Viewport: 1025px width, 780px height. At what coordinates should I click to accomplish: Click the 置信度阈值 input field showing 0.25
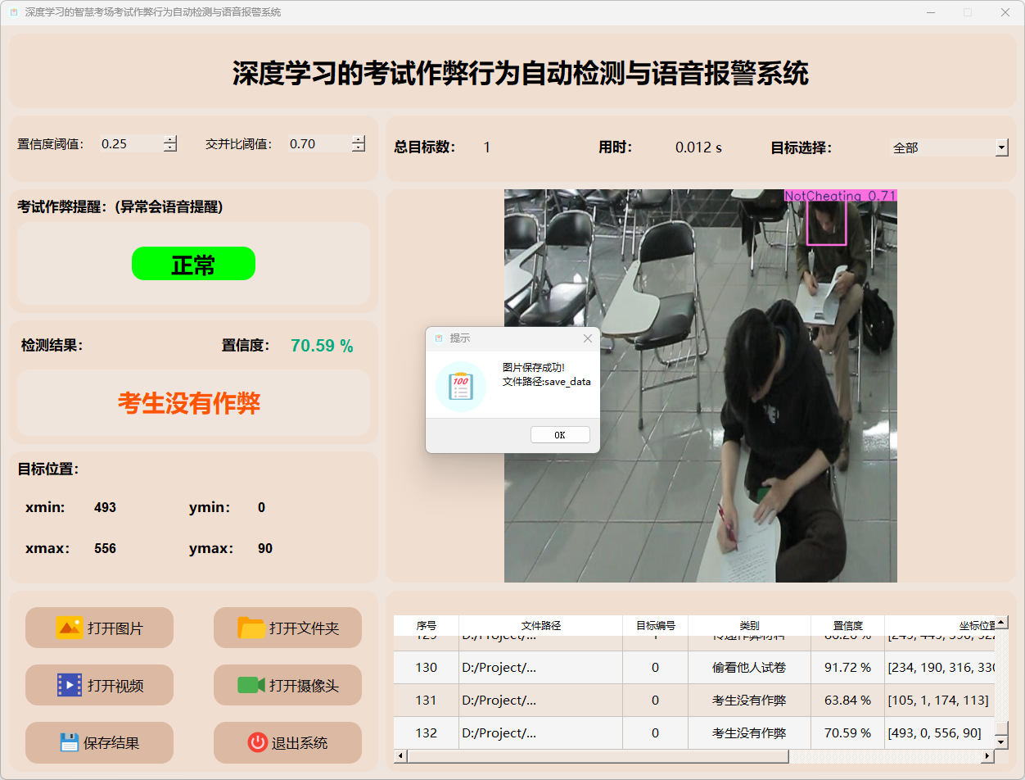click(129, 144)
